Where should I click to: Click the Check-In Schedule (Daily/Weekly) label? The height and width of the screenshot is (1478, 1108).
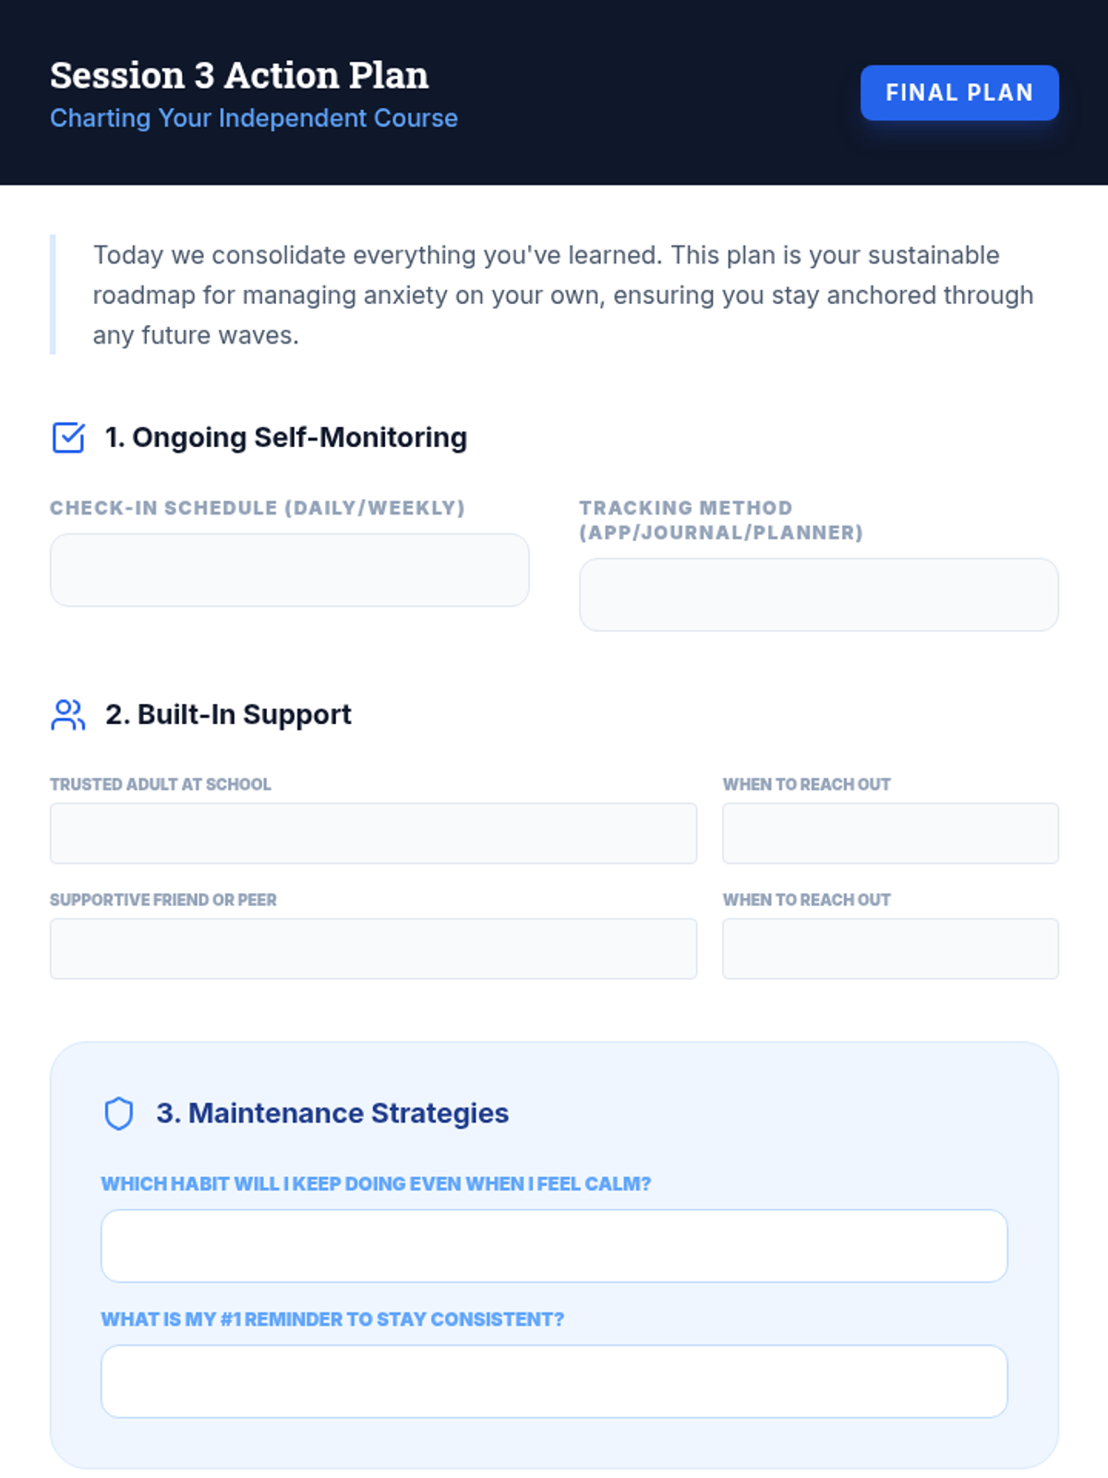[x=258, y=508]
